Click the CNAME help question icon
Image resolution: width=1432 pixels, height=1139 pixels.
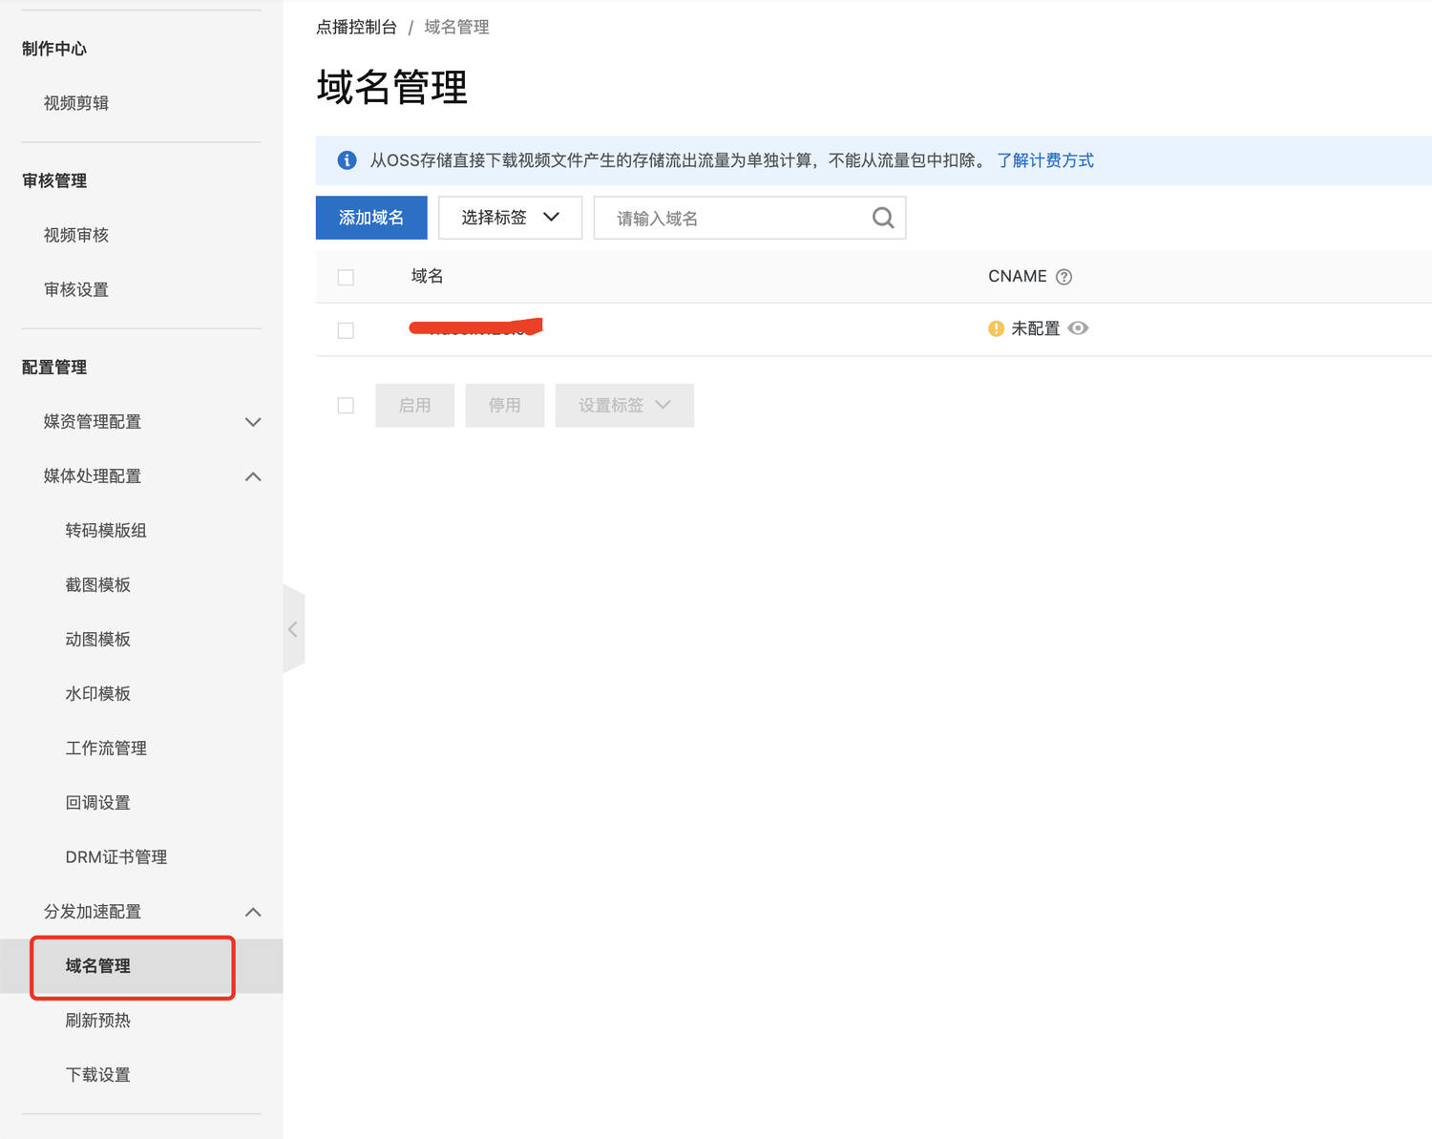pos(1063,277)
